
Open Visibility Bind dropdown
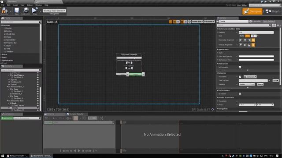pyautogui.click(x=260, y=84)
